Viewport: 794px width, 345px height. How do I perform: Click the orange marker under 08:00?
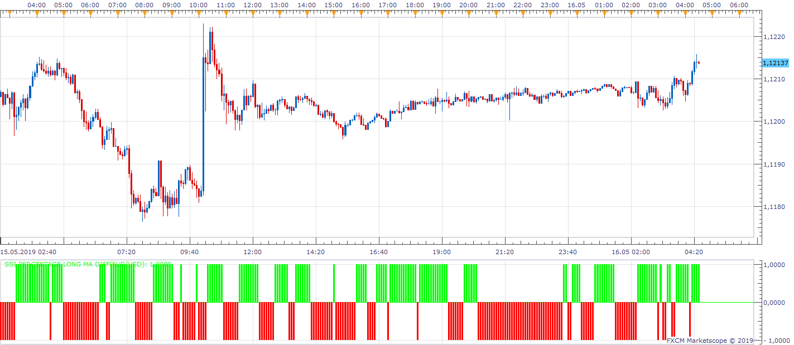[x=145, y=13]
